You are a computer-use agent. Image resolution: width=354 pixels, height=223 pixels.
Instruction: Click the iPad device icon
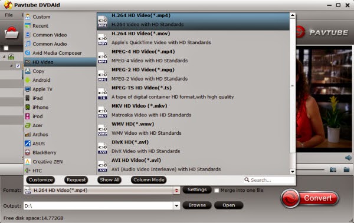coord(28,98)
